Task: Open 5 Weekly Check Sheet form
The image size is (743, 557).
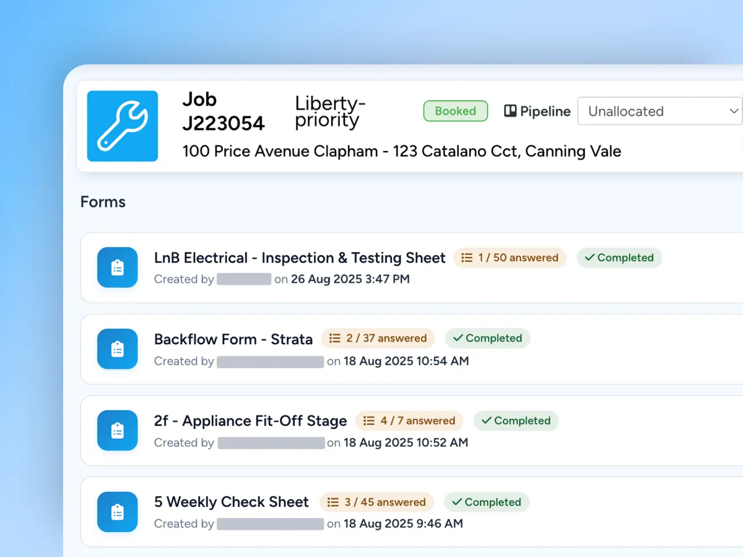Action: pos(232,502)
